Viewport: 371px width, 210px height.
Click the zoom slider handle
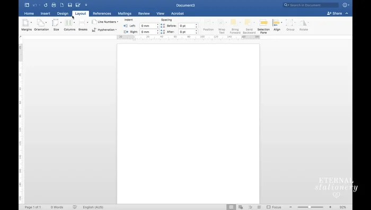point(309,207)
